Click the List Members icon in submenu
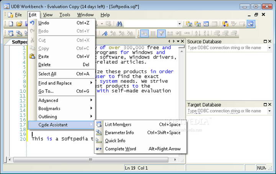Viewport: 276px width, 174px height. click(x=99, y=125)
